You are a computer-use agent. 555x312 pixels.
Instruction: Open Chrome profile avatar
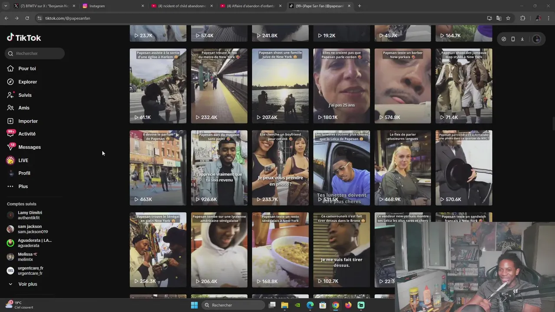tap(538, 18)
